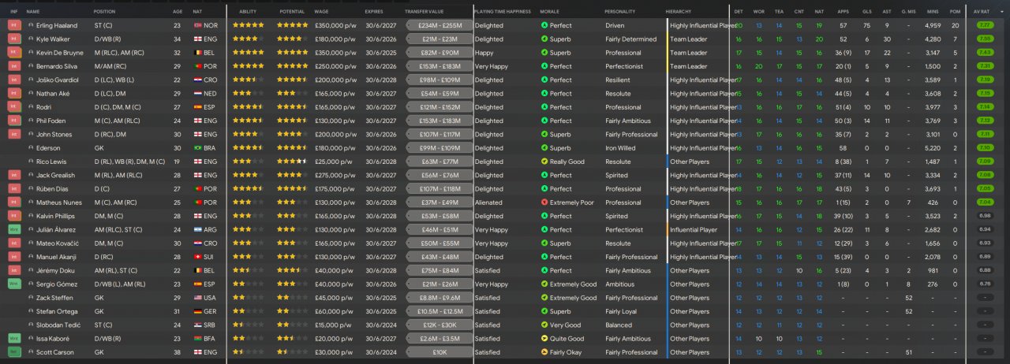This screenshot has height=364, width=1010.
Task: Click person icon beside Zack Steffen
Action: pos(31,298)
